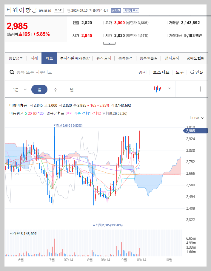The image size is (211, 271).
Task: Select the 월 monthly period
Action: click(72, 89)
